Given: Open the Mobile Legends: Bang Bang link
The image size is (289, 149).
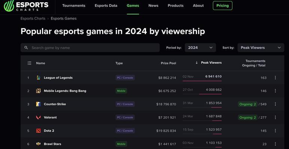Looking at the screenshot, I should coord(65,91).
